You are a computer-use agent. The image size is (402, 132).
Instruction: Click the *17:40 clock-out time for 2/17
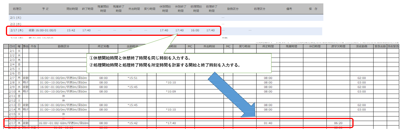tap(171, 123)
